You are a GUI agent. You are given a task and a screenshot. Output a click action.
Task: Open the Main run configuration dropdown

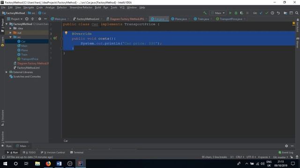point(218,13)
